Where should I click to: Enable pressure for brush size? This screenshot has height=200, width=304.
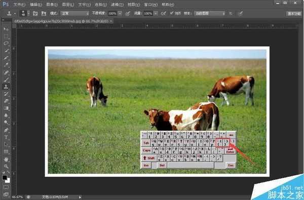tap(240, 13)
